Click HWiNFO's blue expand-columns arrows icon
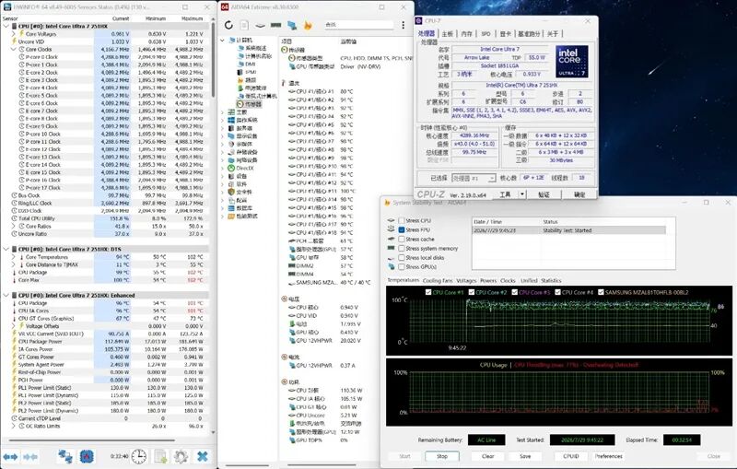This screenshot has width=737, height=469. pyautogui.click(x=10, y=456)
